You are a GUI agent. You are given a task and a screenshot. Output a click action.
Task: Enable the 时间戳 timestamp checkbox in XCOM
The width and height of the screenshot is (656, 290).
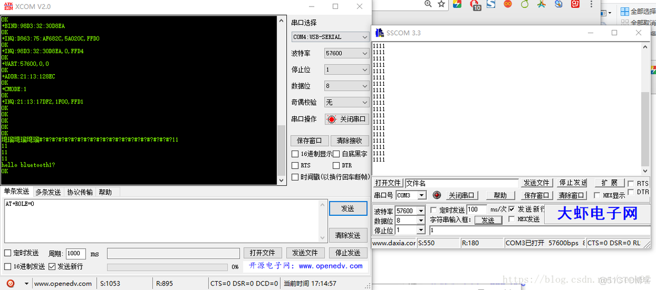pyautogui.click(x=295, y=177)
